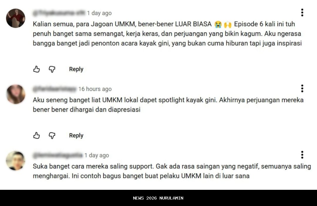Open the blurred username on the Suka banget comment
The width and height of the screenshot is (317, 206).
click(58, 155)
